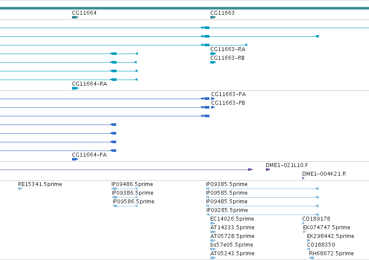Select the CG11663-RB transcript glyph
This screenshot has width=369, height=260.
pos(213,62)
